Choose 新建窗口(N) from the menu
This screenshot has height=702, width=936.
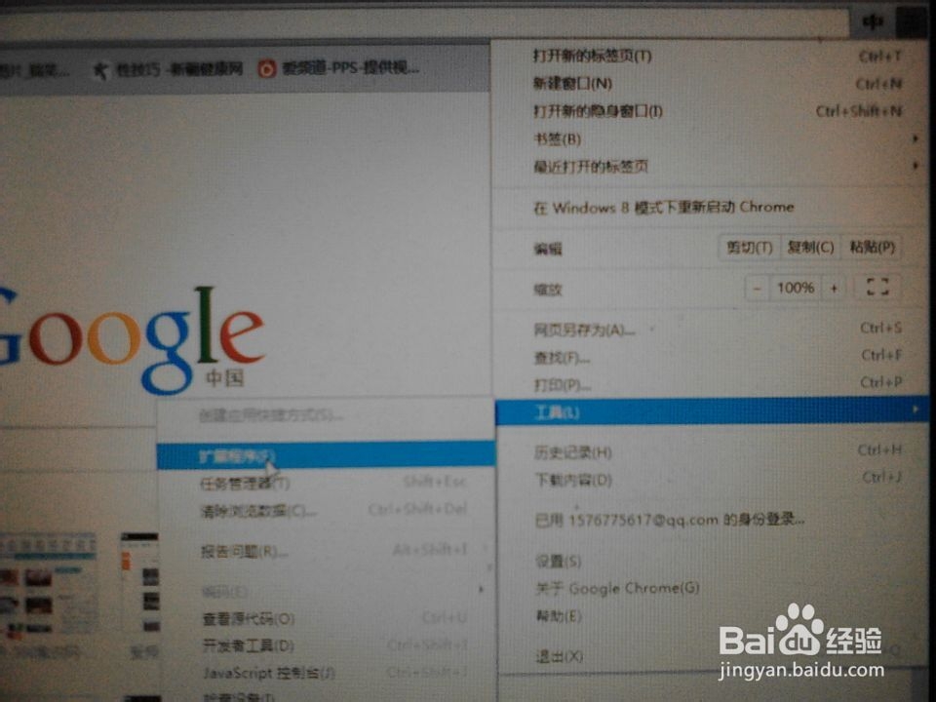pos(710,83)
